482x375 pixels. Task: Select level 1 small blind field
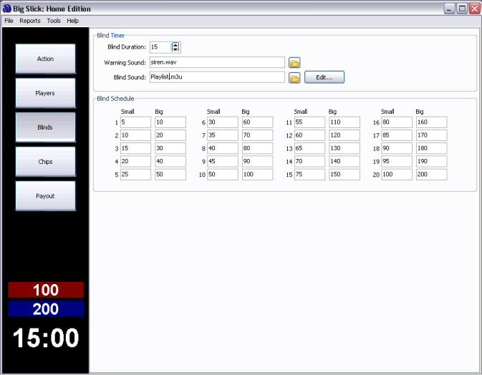tap(135, 122)
